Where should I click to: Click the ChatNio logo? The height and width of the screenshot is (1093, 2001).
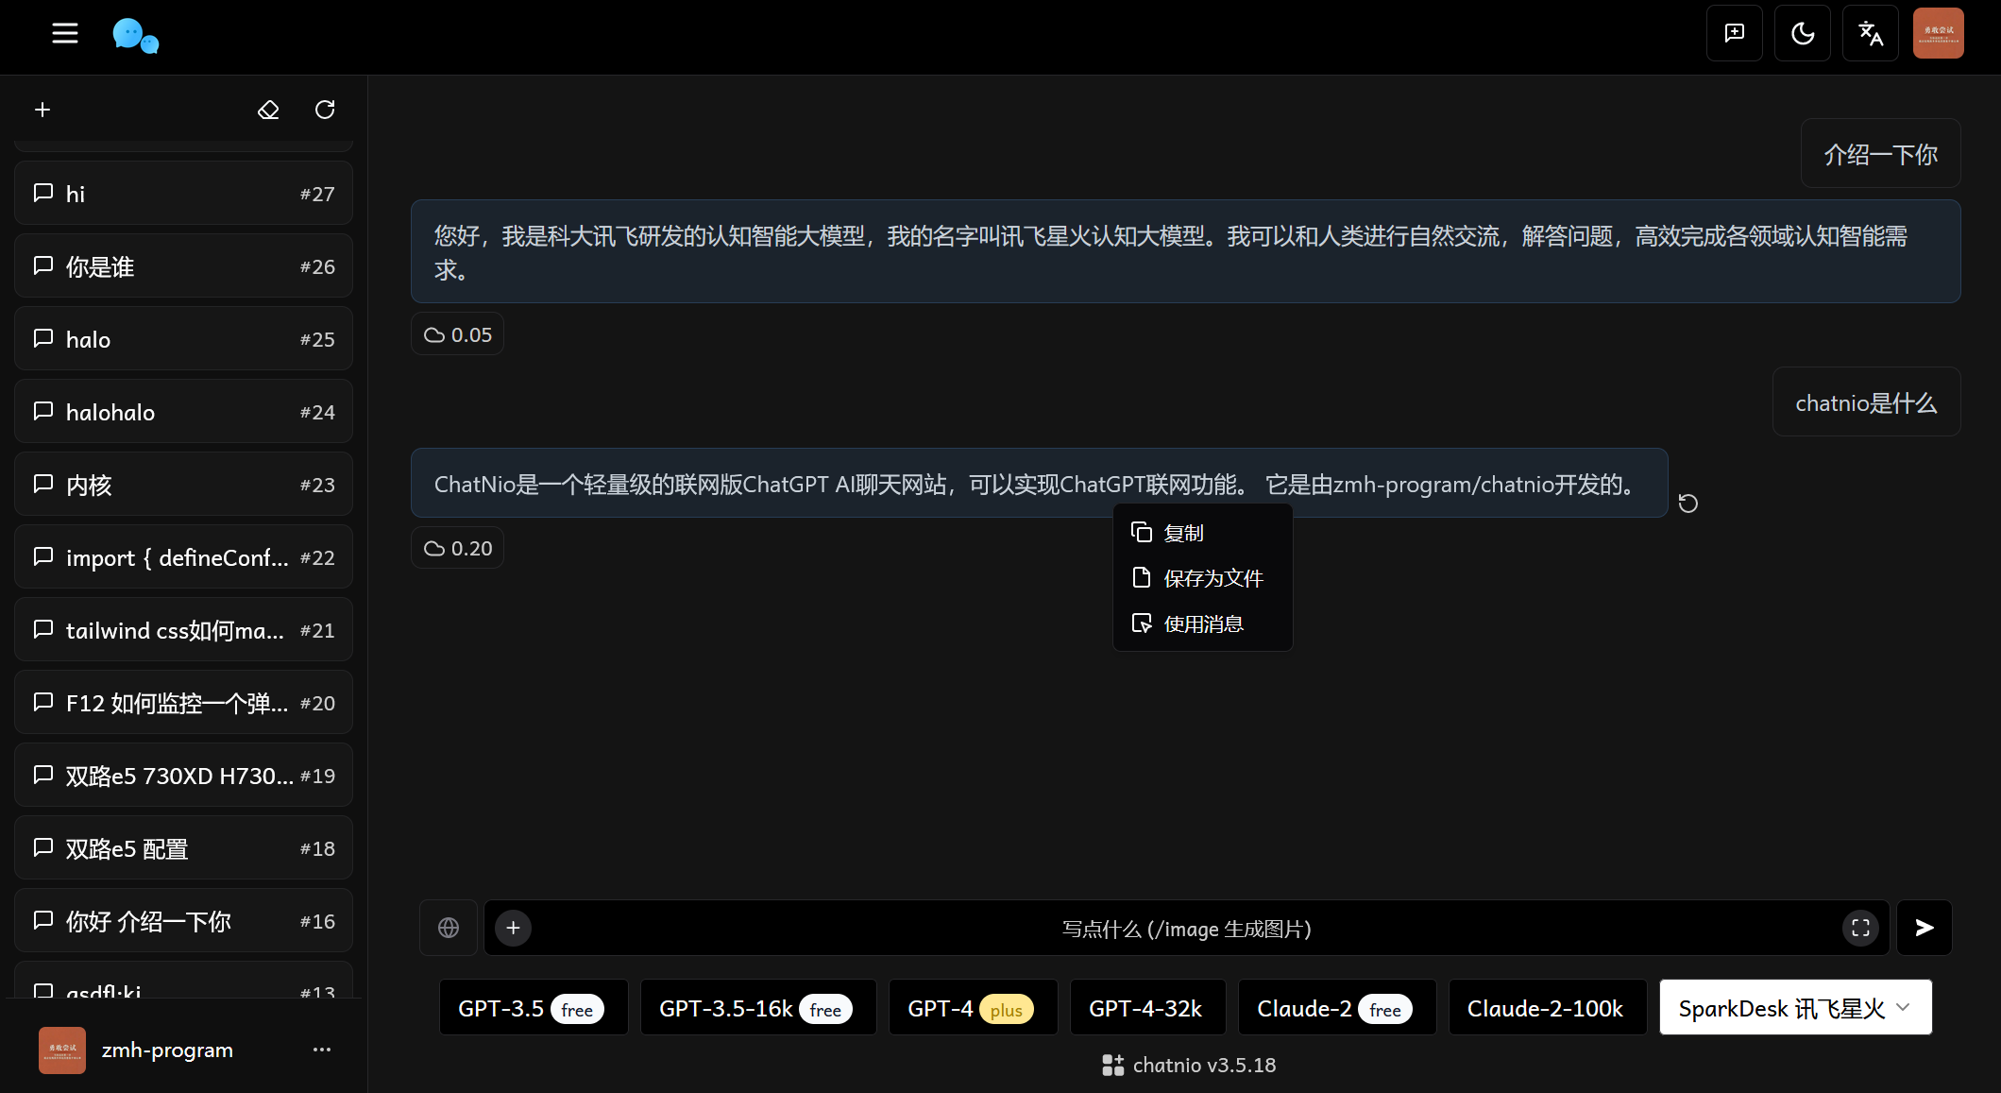[135, 36]
